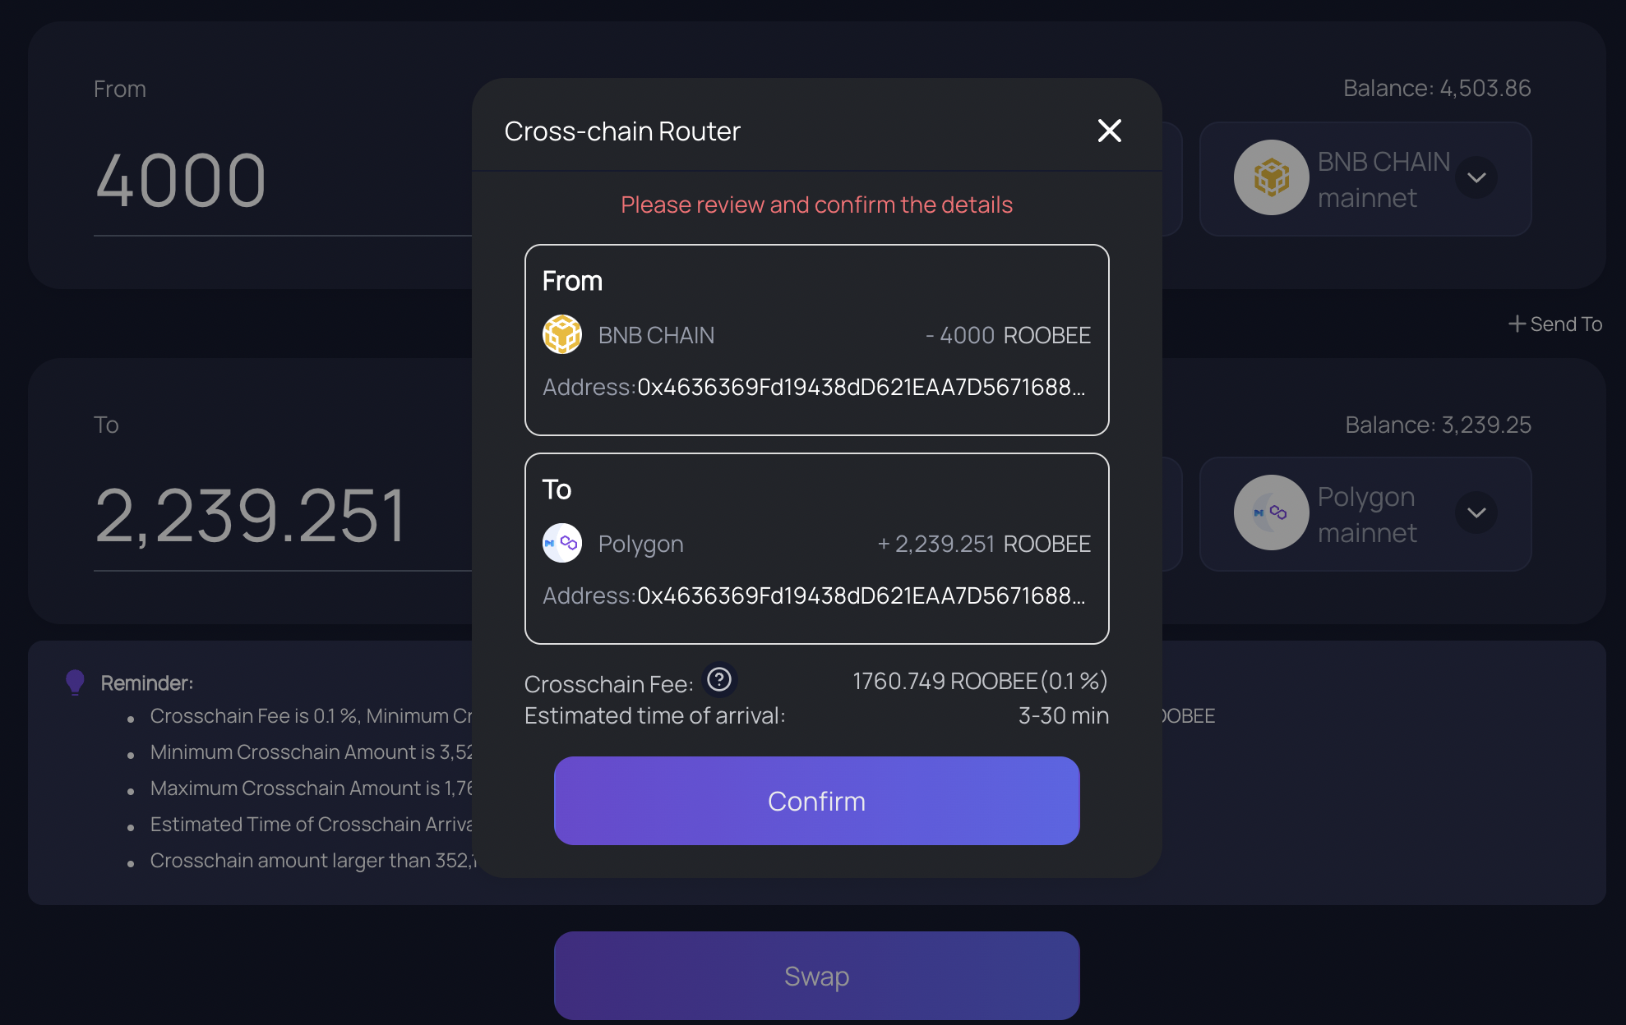The width and height of the screenshot is (1626, 1025).
Task: Click the plus icon next to Send To
Action: tap(1517, 324)
